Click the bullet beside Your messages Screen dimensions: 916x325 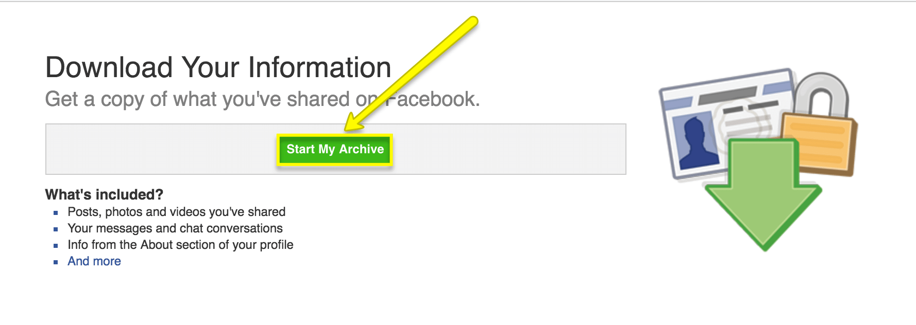56,229
